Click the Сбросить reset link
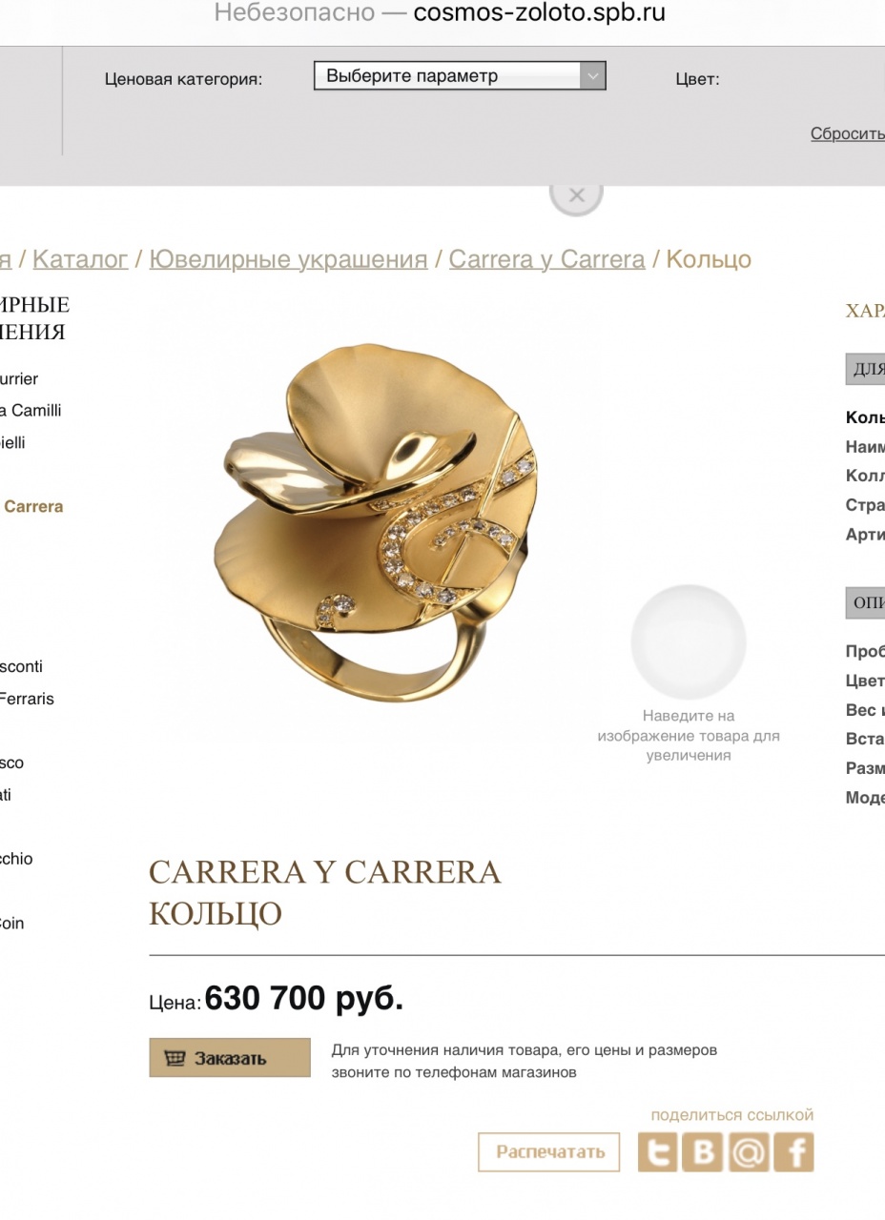 (x=847, y=133)
